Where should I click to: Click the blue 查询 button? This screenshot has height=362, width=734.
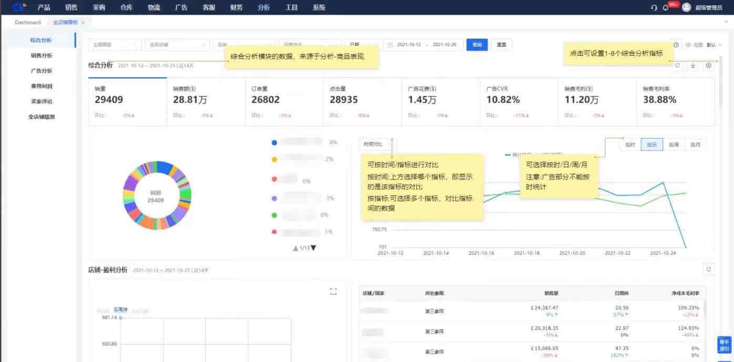coord(477,45)
